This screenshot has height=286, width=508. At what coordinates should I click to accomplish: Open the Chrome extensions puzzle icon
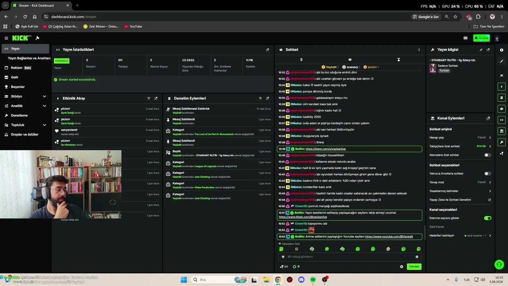click(478, 17)
